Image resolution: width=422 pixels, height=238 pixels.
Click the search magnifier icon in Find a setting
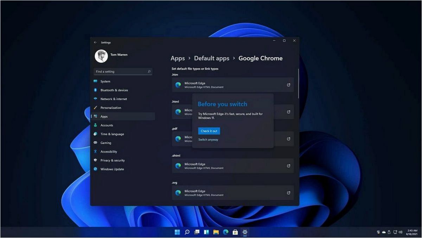click(149, 71)
